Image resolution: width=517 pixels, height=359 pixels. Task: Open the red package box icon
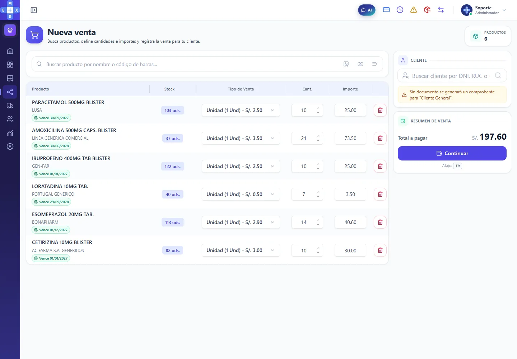pos(427,10)
